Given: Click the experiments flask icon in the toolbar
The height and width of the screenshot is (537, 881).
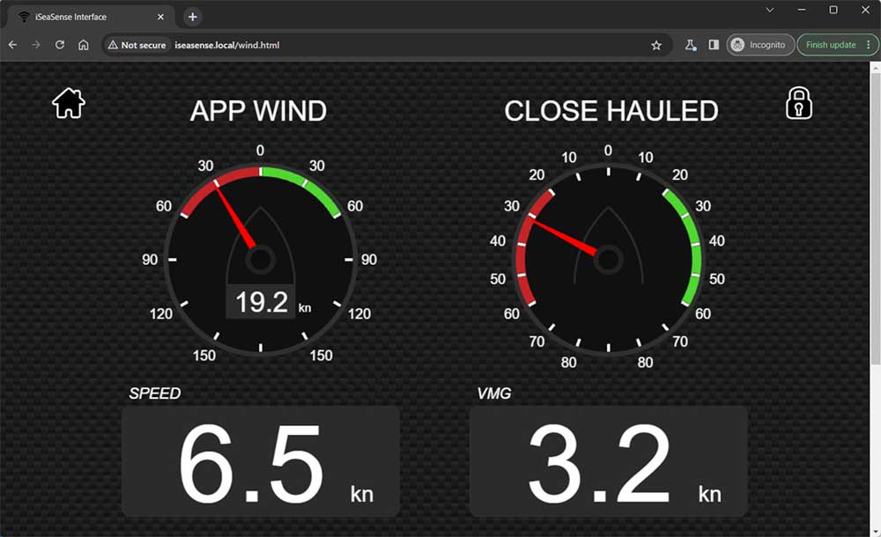Looking at the screenshot, I should tap(691, 44).
